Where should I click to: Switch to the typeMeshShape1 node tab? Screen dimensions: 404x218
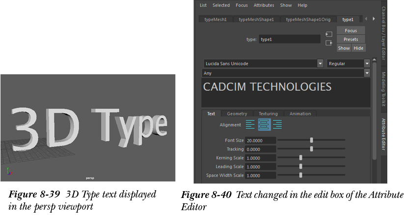click(256, 20)
